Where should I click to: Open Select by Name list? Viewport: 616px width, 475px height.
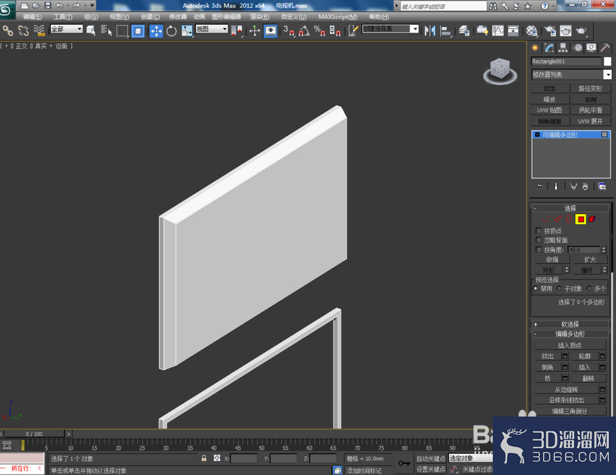[x=107, y=30]
